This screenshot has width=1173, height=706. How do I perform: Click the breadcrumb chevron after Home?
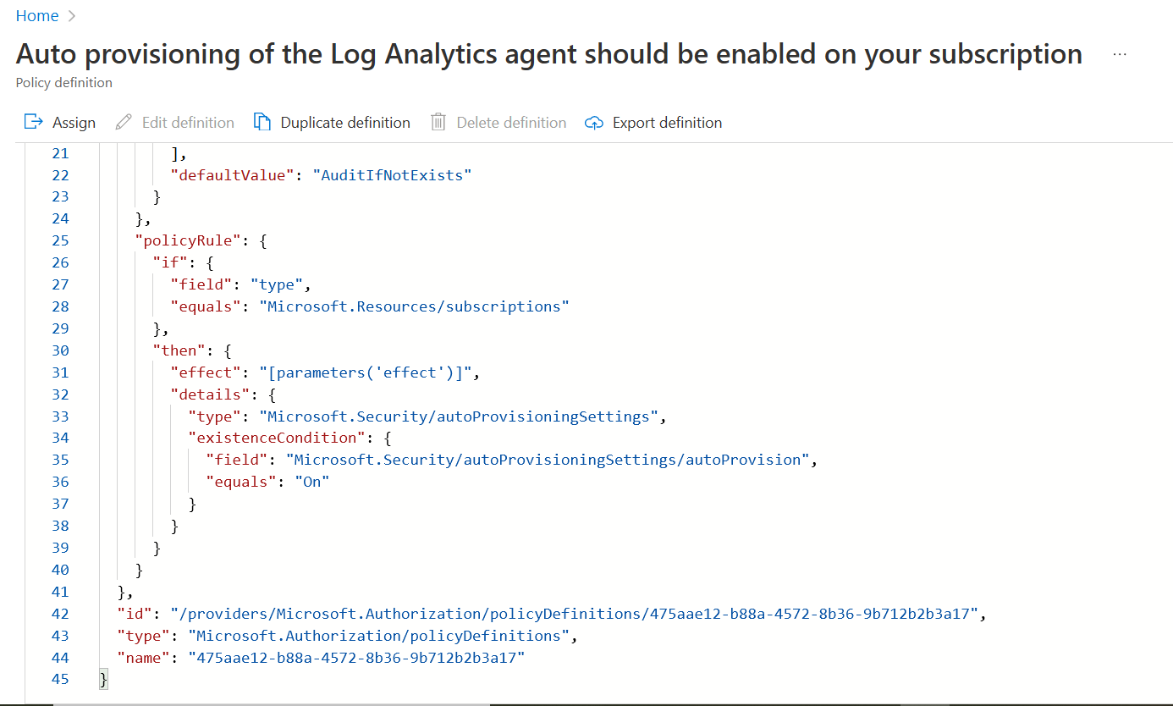[x=70, y=15]
